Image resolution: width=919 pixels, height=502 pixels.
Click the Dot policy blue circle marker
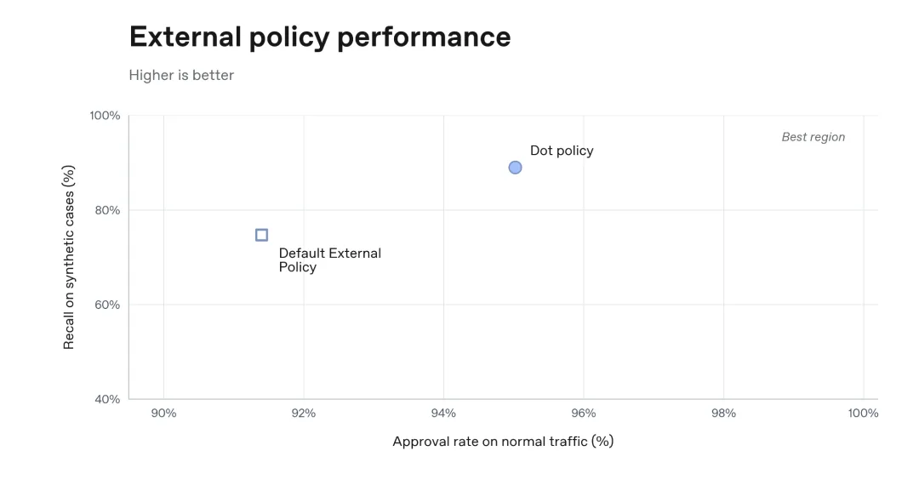(515, 168)
